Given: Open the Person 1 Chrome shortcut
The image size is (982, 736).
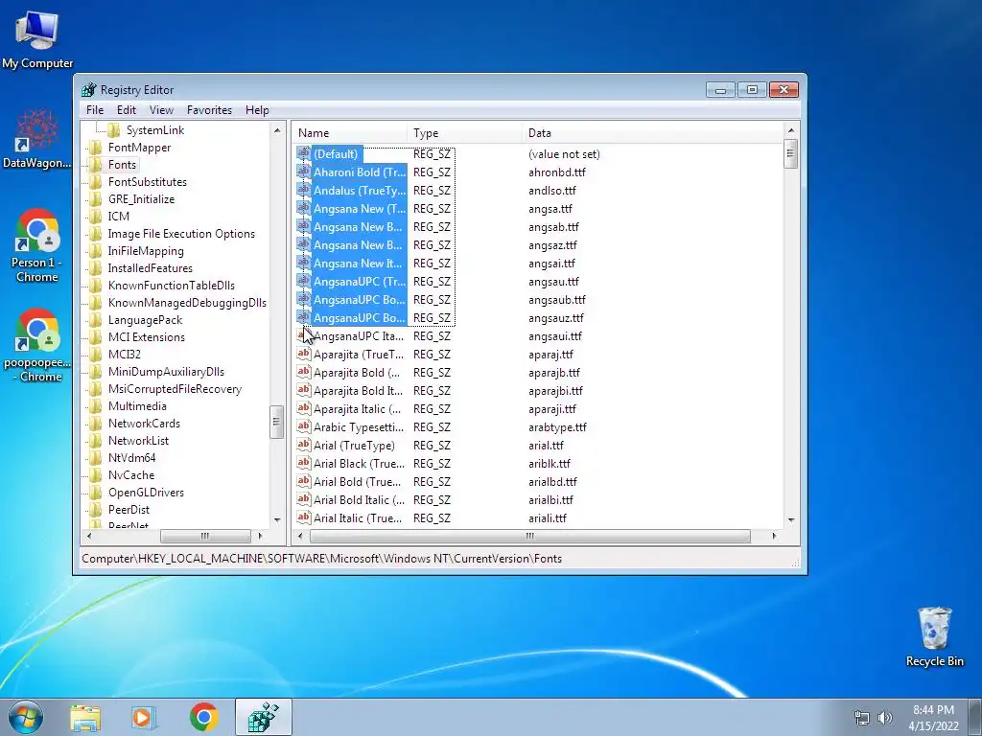Looking at the screenshot, I should 37,245.
